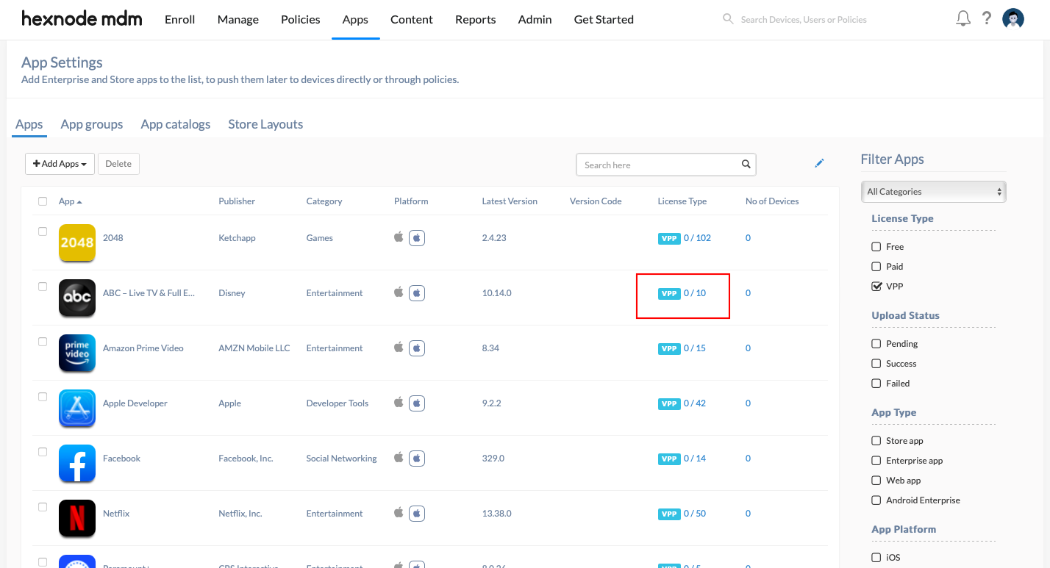The image size is (1050, 568).
Task: Click the boxed platform icon in Netflix row
Action: (x=417, y=514)
